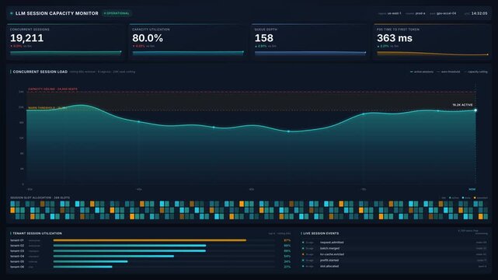Screen dimensions: 498x280
Task: Click the orange status dot beside kv-cache.evicted
Action: [303, 254]
